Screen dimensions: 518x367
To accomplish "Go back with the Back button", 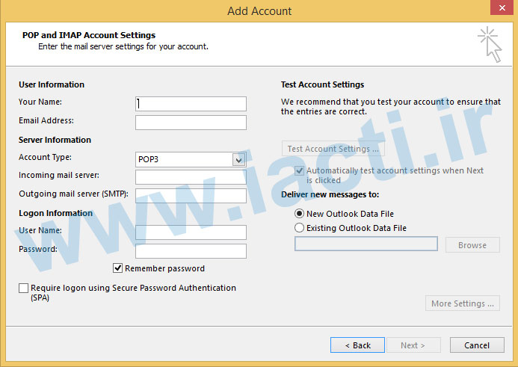I will tap(357, 345).
